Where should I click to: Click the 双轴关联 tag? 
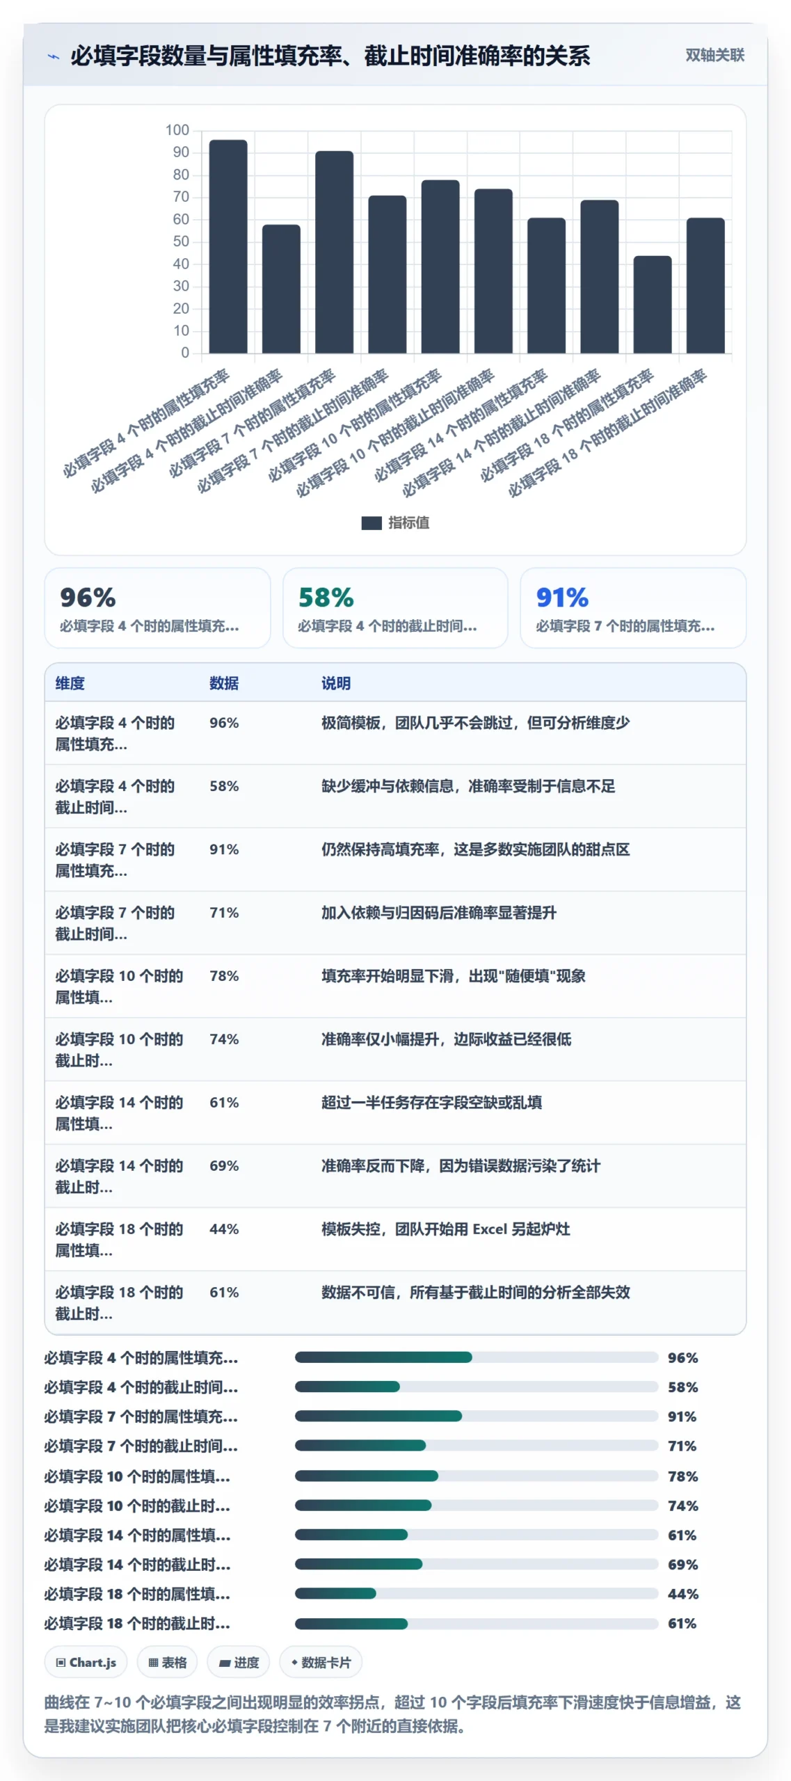coord(714,55)
